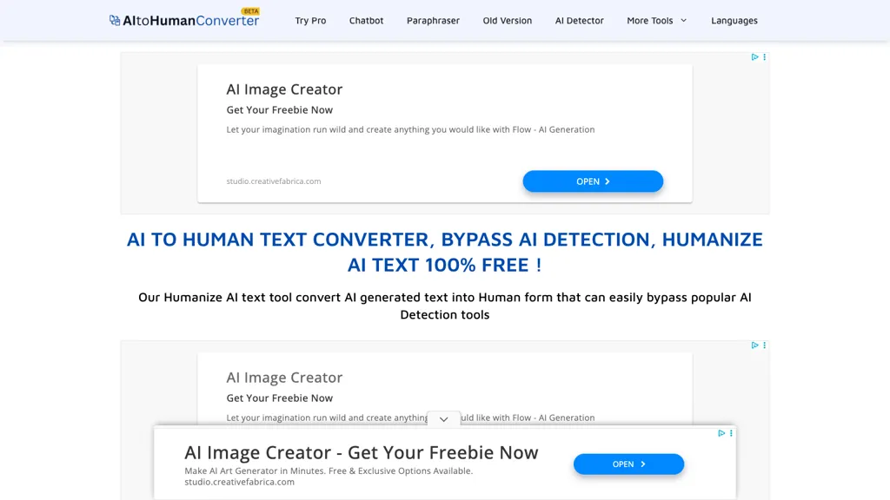Collapse the bottom banner using the down chevron

[x=443, y=418]
